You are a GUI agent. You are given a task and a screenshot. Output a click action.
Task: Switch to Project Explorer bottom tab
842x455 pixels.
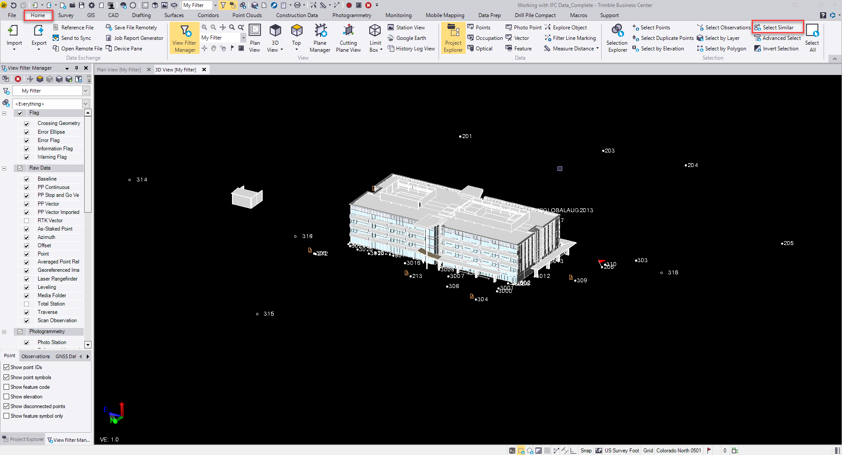(23, 439)
